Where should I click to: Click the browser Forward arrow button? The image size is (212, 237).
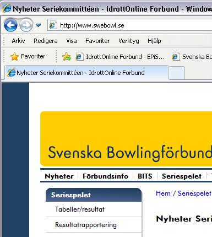pyautogui.click(x=26, y=25)
